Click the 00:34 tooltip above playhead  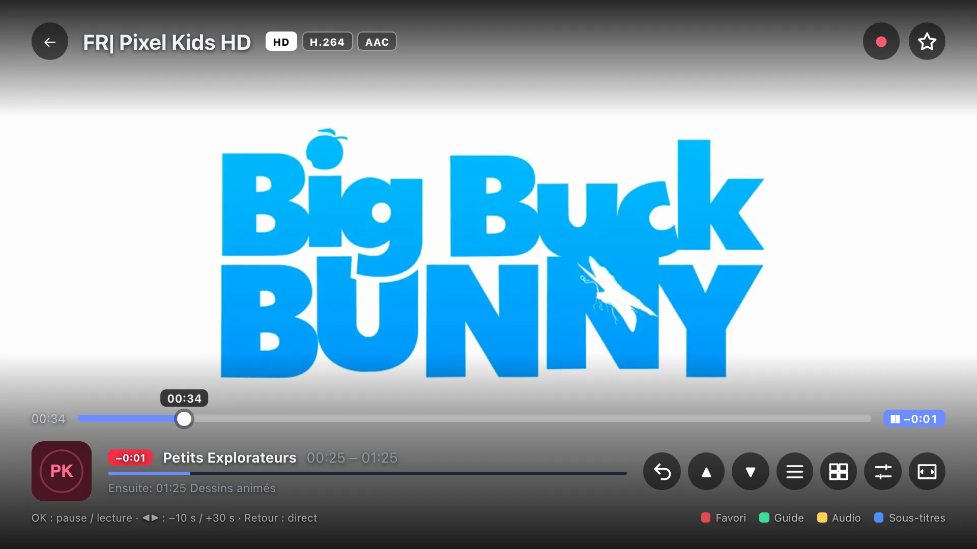[x=184, y=399]
